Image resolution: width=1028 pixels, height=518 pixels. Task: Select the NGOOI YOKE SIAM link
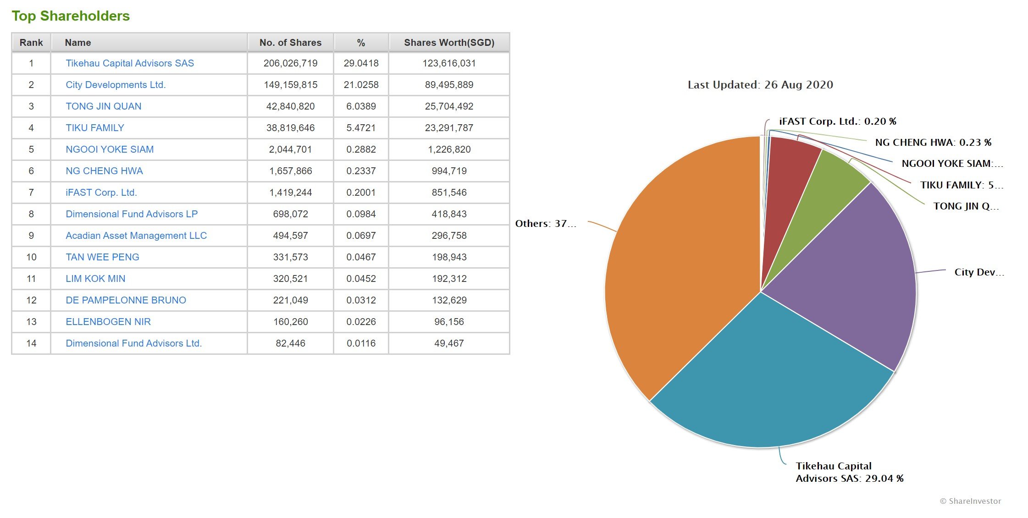[110, 149]
